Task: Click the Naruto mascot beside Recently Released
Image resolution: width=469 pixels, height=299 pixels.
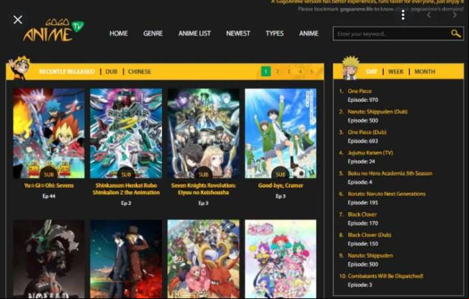Action: pos(20,68)
